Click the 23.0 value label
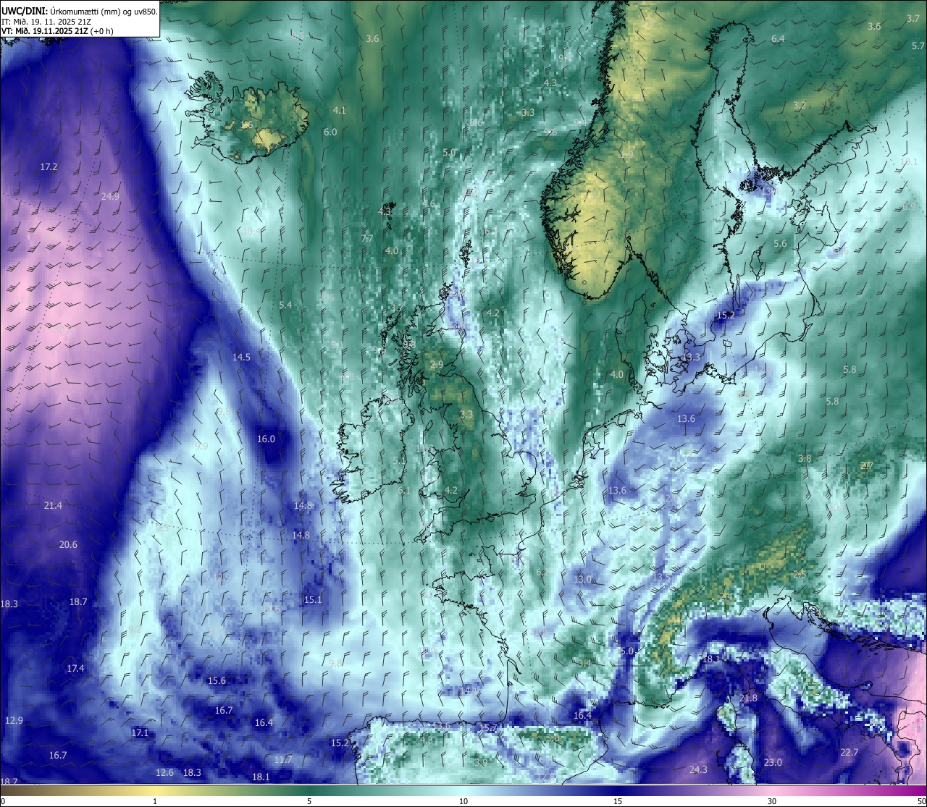Screen dimensions: 927x807 773,762
